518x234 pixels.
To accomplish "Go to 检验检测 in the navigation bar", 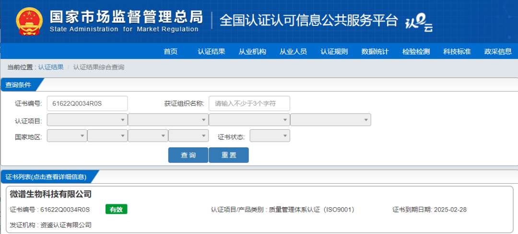I will coord(416,51).
